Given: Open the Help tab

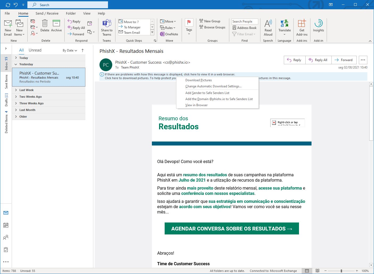Looking at the screenshot, I should tap(101, 13).
